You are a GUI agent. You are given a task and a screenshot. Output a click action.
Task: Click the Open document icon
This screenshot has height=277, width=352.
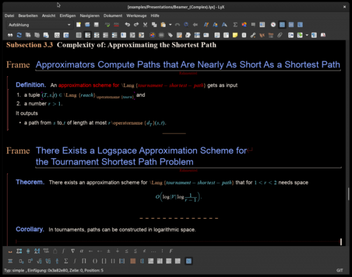point(87,25)
